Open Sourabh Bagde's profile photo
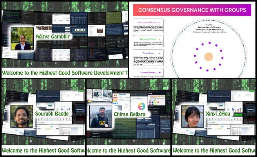The image size is (257, 157). coord(22,116)
